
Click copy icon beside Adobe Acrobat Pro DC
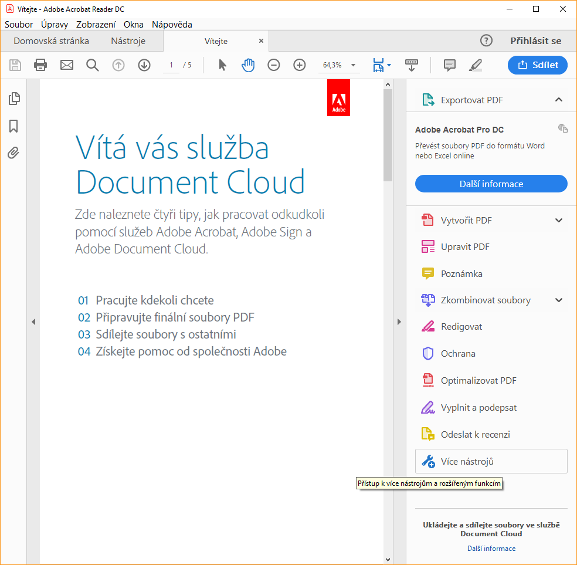point(562,128)
